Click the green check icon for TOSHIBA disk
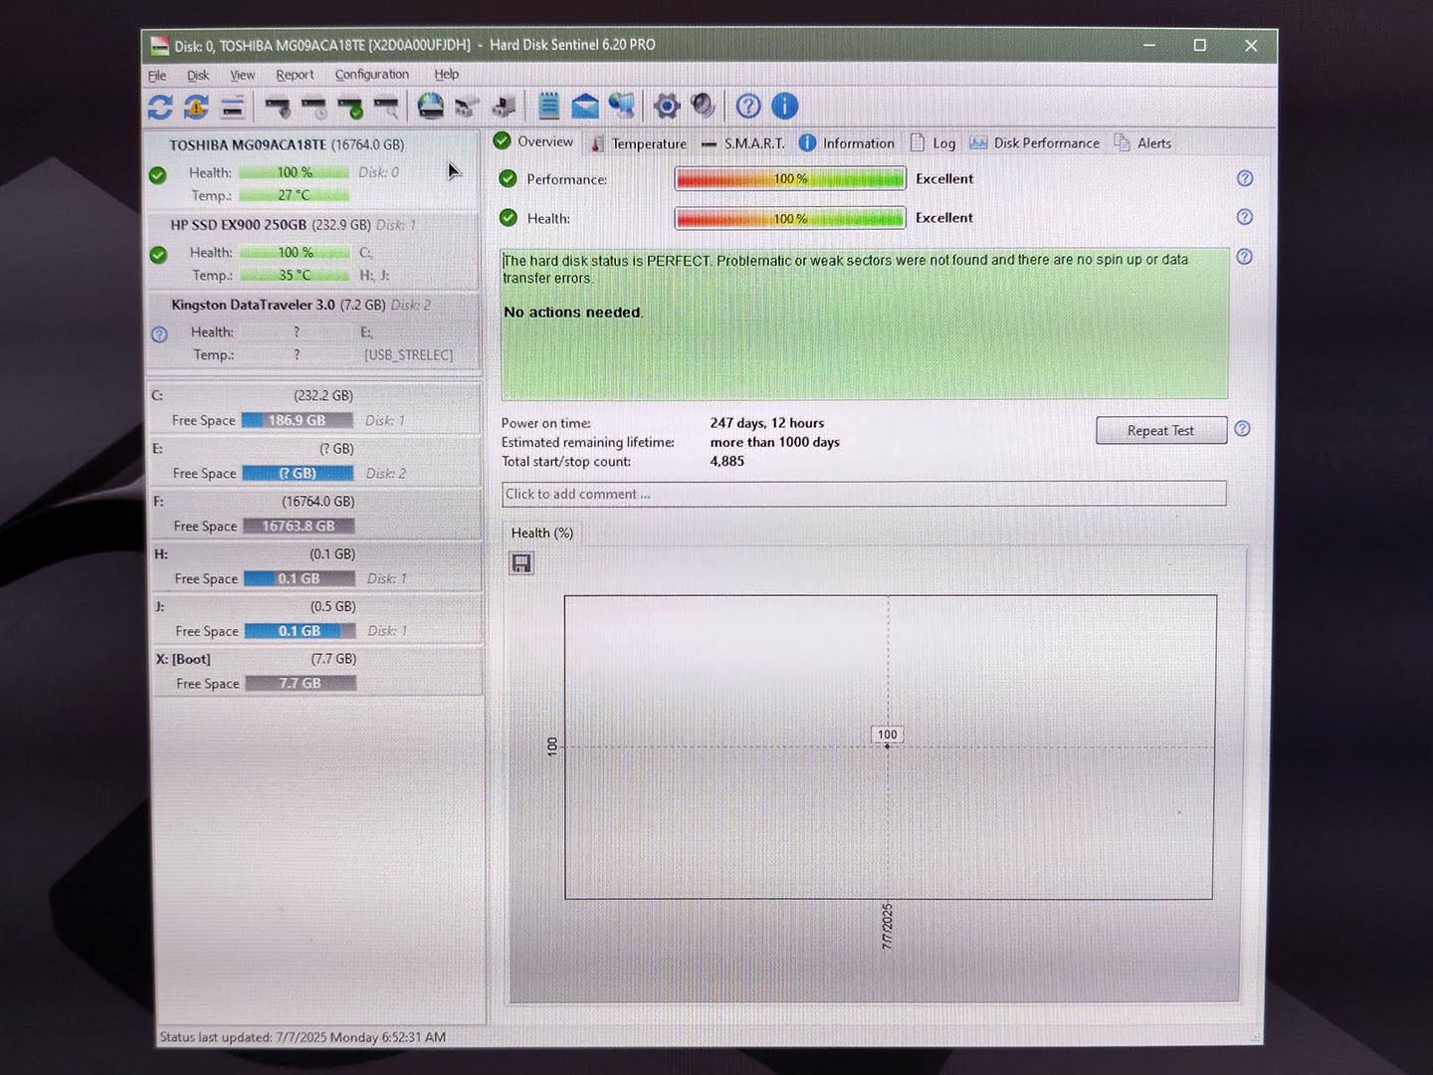The width and height of the screenshot is (1433, 1075). [157, 175]
